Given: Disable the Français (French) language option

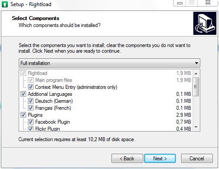Looking at the screenshot, I should tap(30, 108).
